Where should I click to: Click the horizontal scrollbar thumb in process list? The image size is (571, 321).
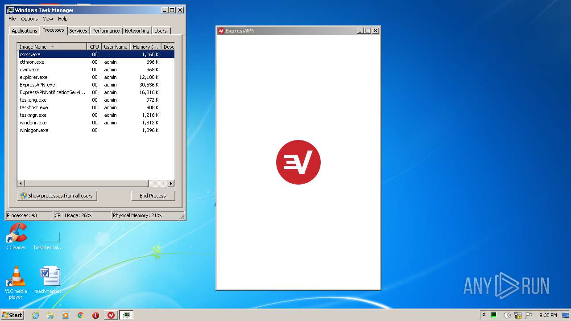(x=86, y=184)
